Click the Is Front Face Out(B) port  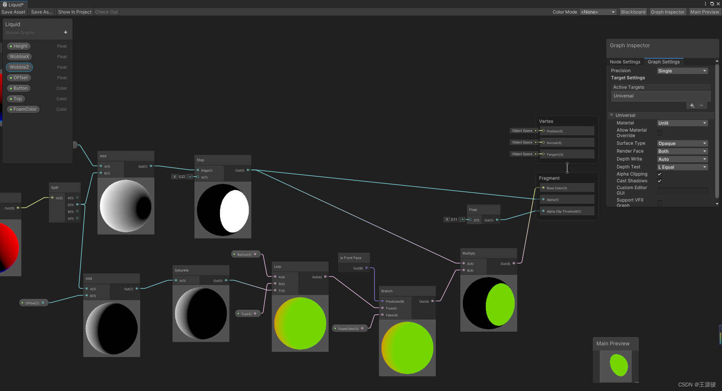[x=366, y=268]
